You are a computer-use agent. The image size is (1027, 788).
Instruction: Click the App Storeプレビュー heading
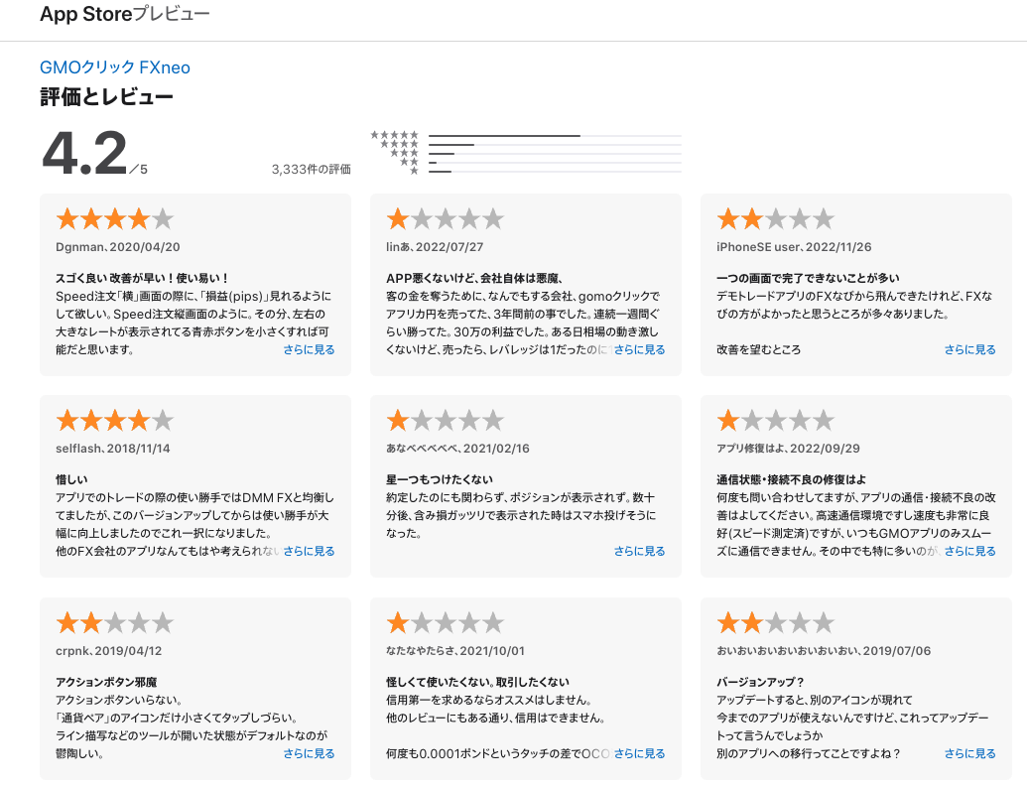click(123, 15)
